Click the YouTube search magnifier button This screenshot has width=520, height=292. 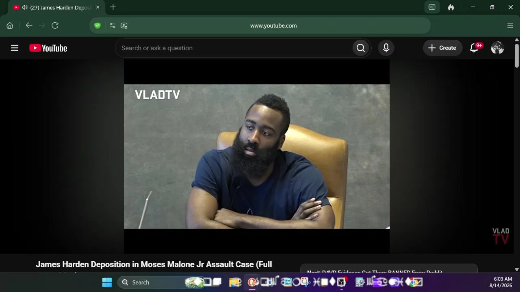click(x=361, y=48)
